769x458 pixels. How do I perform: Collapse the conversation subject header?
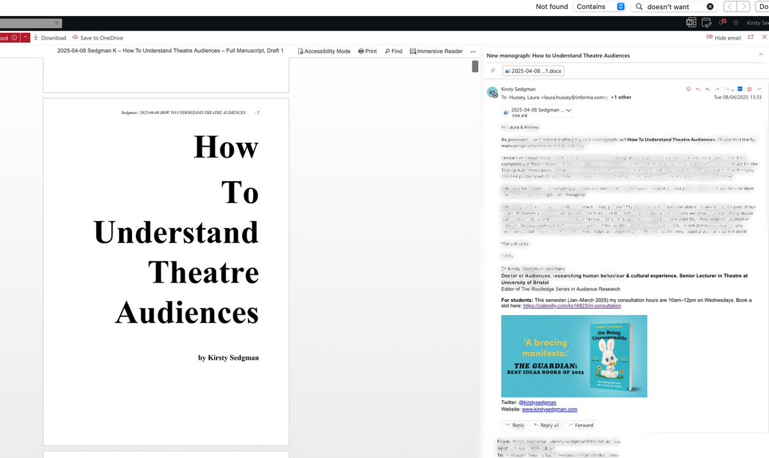pos(763,56)
